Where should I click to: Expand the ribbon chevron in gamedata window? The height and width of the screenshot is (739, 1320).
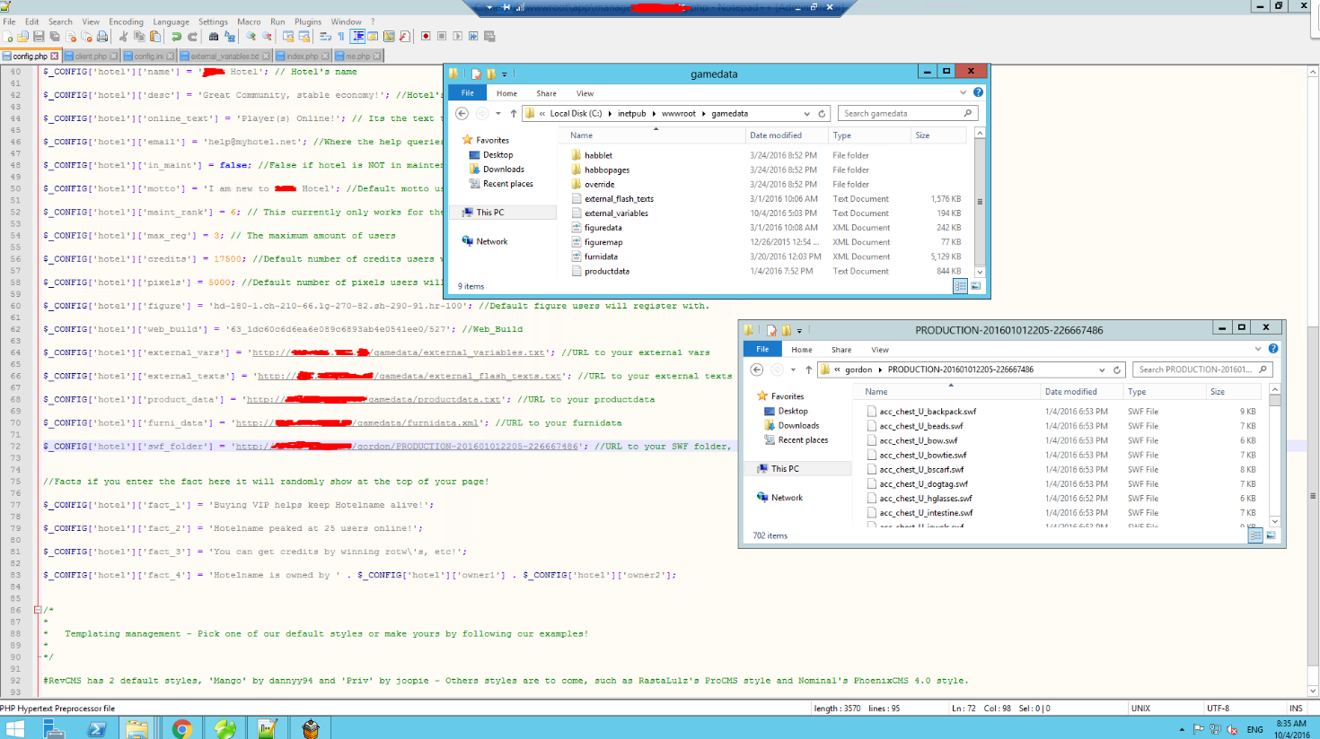(x=964, y=92)
